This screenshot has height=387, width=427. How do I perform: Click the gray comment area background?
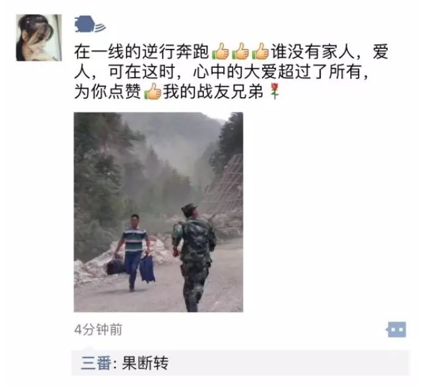point(289,363)
